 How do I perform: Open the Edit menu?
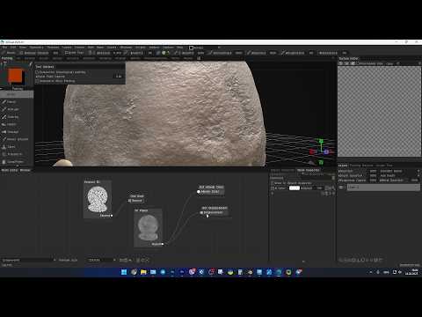(x=13, y=48)
